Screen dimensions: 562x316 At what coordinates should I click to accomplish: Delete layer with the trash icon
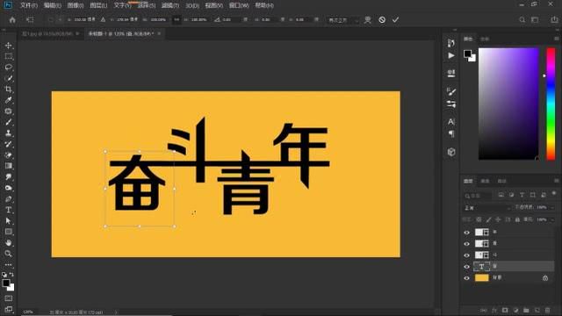point(547,310)
